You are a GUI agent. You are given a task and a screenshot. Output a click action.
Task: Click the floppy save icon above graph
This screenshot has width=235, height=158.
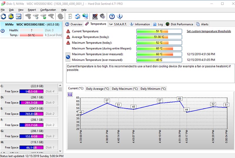[70, 94]
